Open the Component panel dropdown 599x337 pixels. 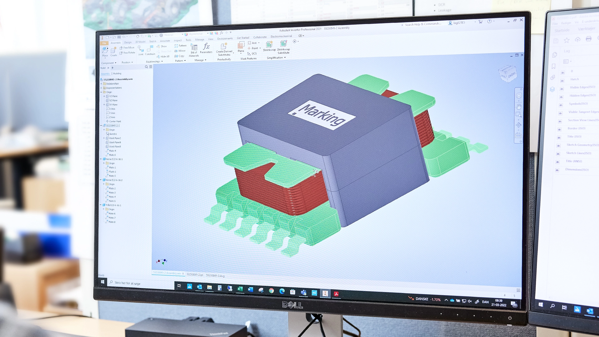109,63
